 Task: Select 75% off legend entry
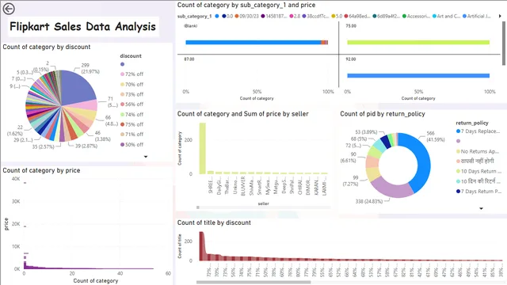coord(132,124)
